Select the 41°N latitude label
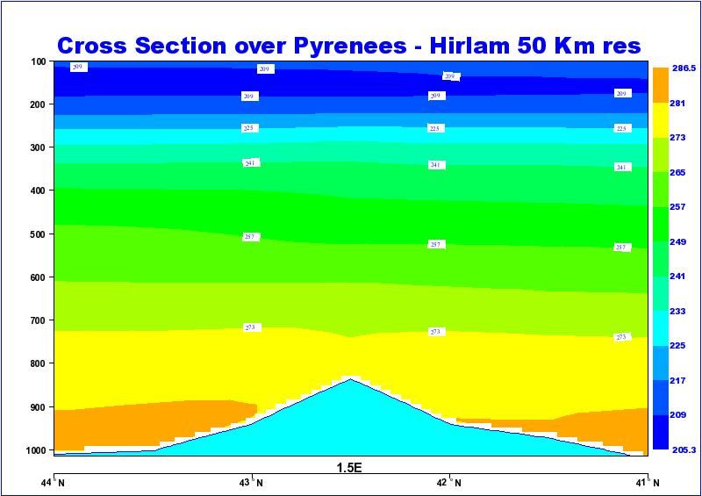This screenshot has width=702, height=496. point(648,483)
